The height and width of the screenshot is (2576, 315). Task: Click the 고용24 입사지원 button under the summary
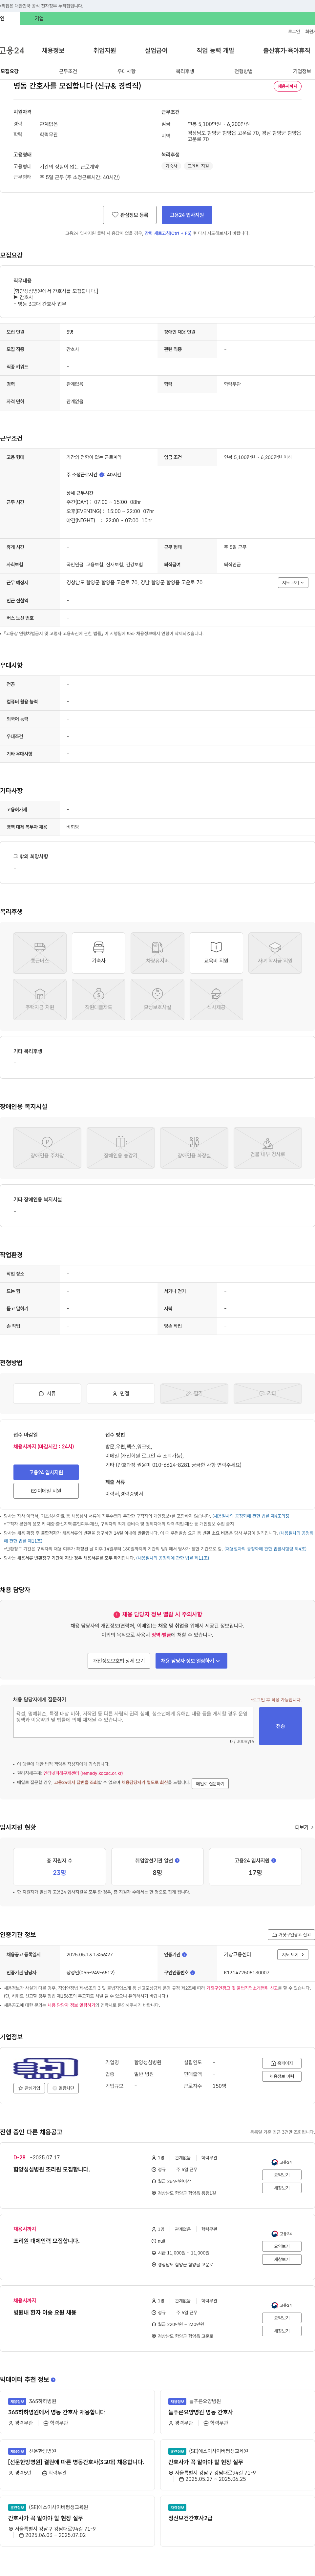[187, 215]
